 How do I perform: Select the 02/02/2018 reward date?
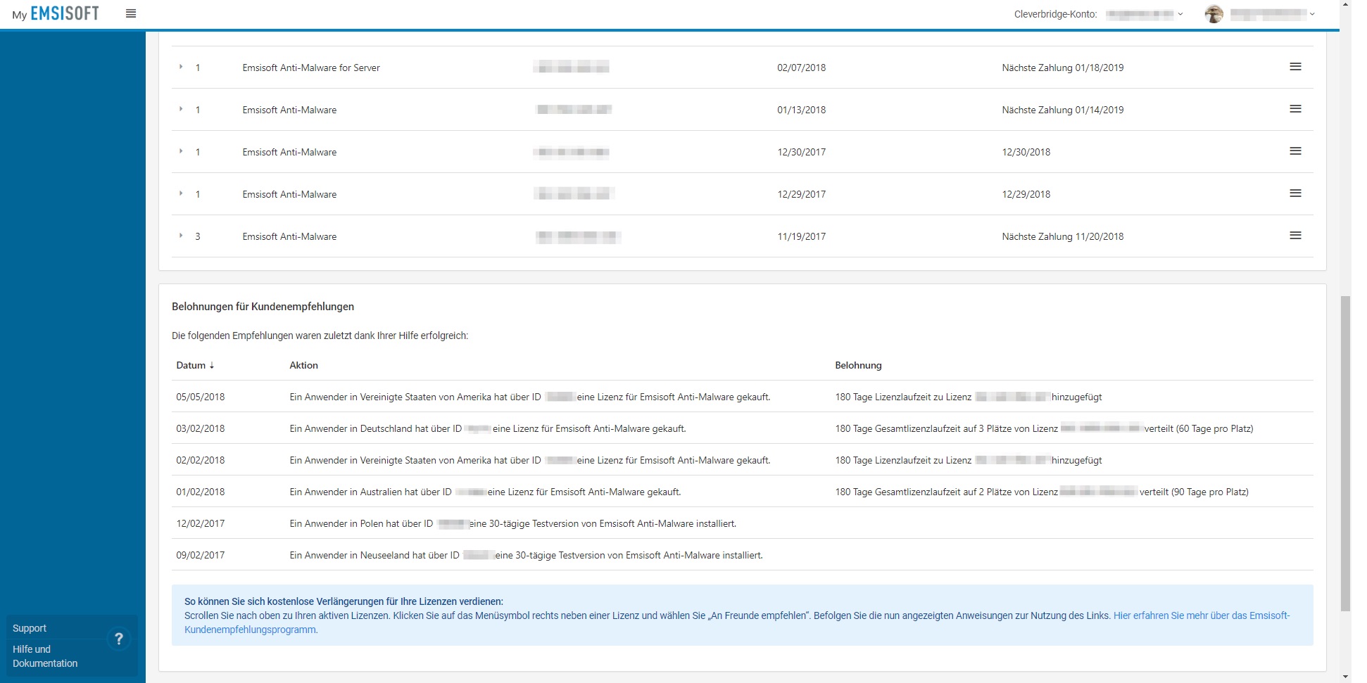click(x=201, y=460)
